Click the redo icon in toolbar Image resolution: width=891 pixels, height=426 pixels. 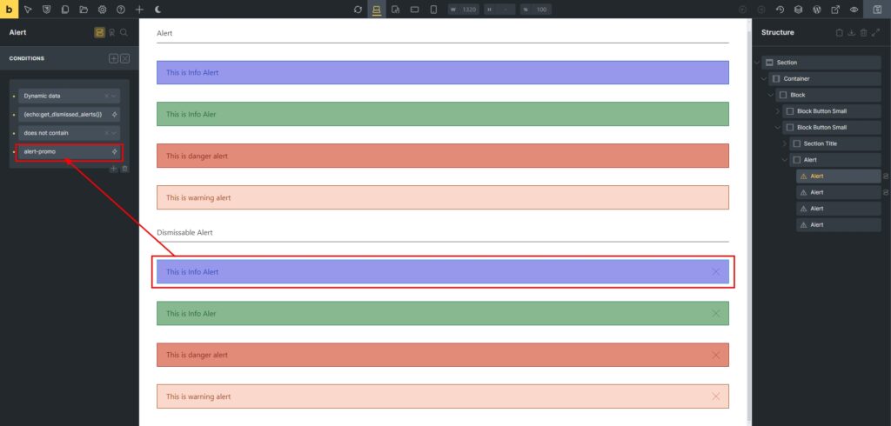[x=760, y=10]
